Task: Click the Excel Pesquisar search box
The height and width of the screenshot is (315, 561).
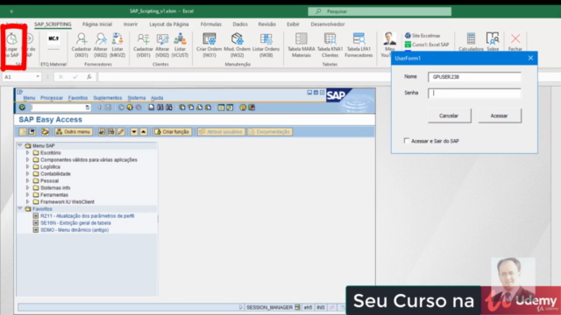Action: click(380, 11)
